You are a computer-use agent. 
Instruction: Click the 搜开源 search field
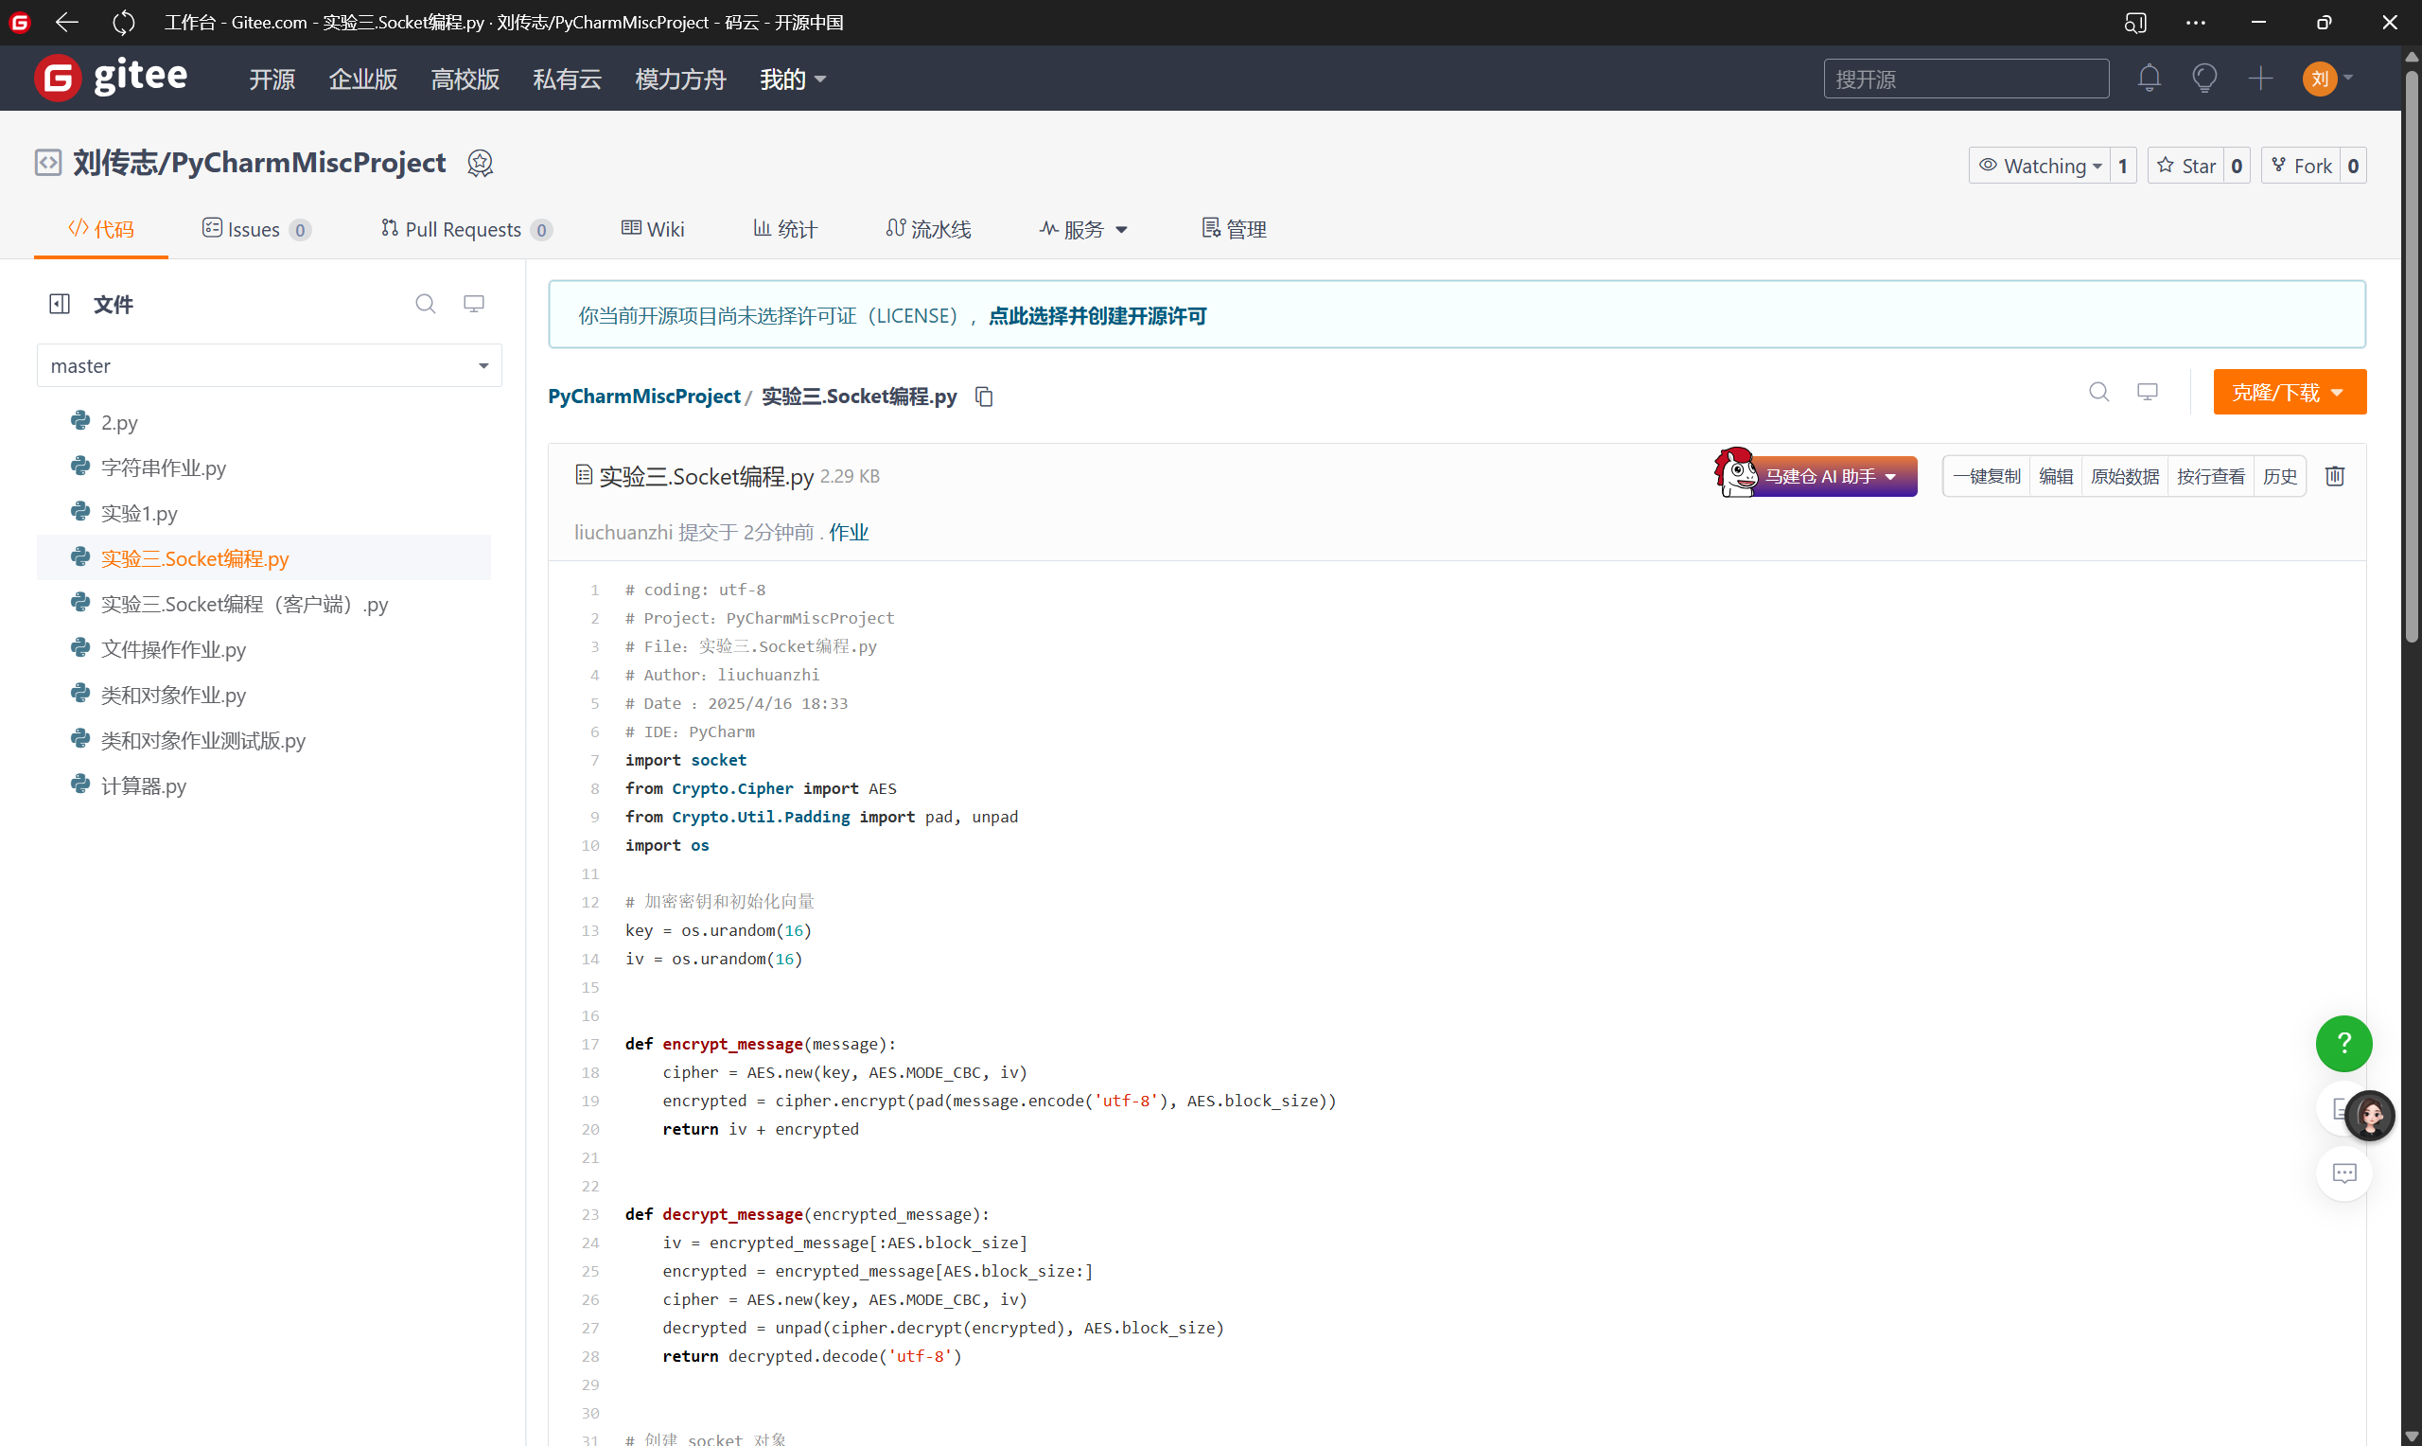click(1965, 79)
